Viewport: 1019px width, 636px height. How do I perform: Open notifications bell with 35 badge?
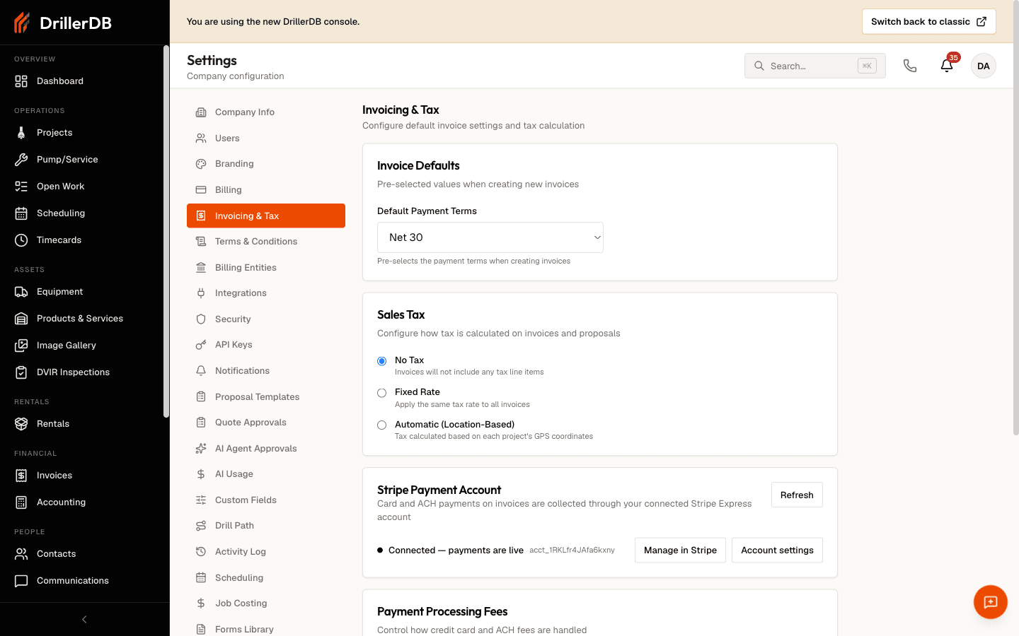pos(947,66)
